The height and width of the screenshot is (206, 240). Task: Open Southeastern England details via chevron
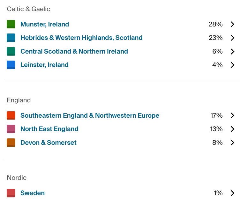tap(232, 115)
